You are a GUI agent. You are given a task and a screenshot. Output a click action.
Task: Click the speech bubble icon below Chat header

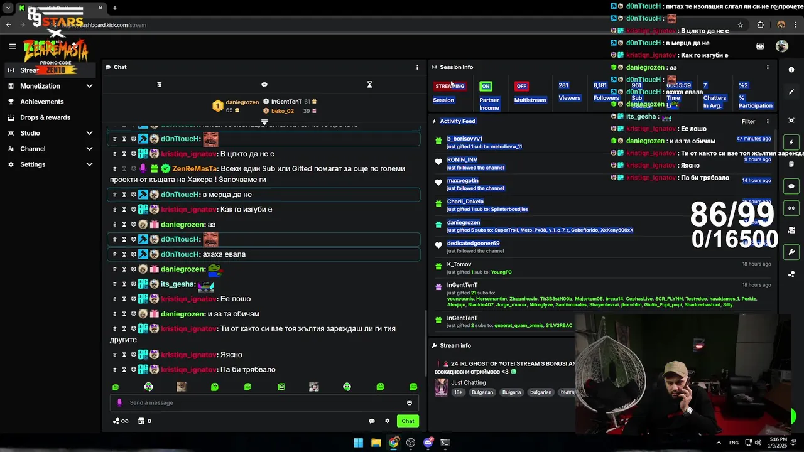[264, 85]
